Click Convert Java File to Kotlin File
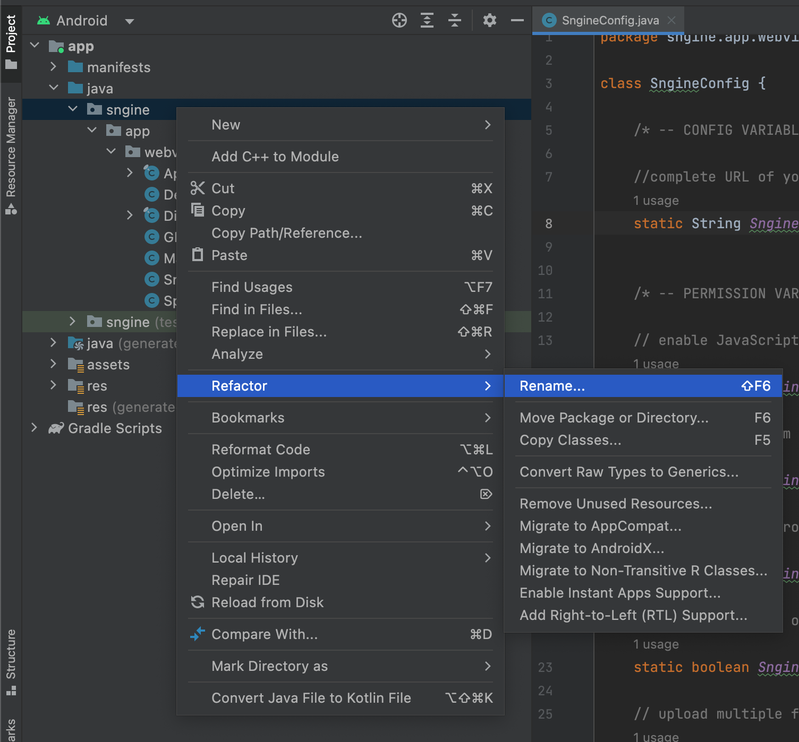 311,698
